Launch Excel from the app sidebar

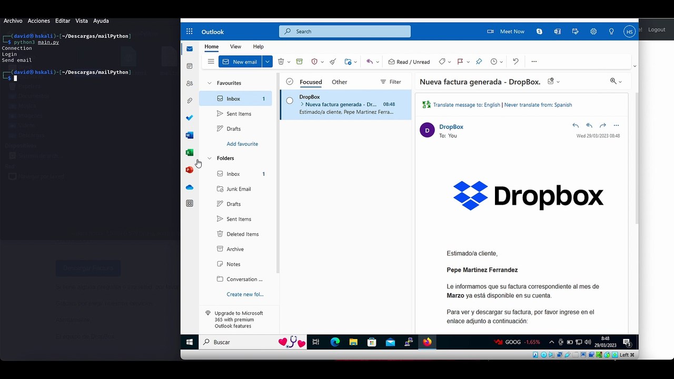[x=190, y=153]
